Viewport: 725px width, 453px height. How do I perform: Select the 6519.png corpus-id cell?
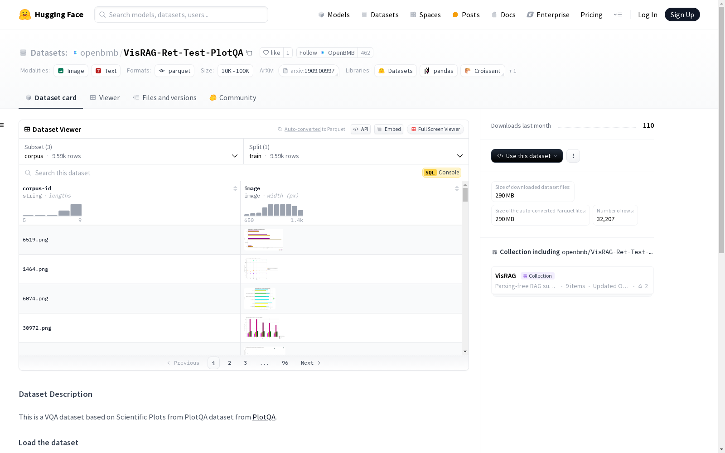(130, 240)
